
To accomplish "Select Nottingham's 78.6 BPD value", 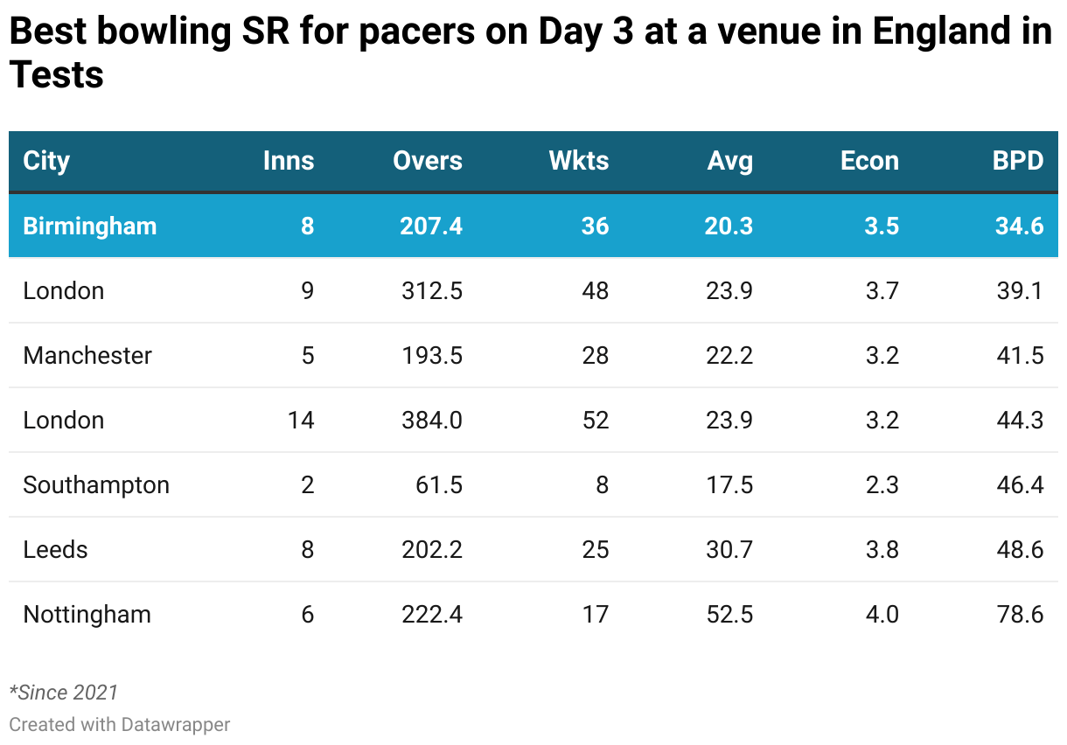I will 1020,614.
